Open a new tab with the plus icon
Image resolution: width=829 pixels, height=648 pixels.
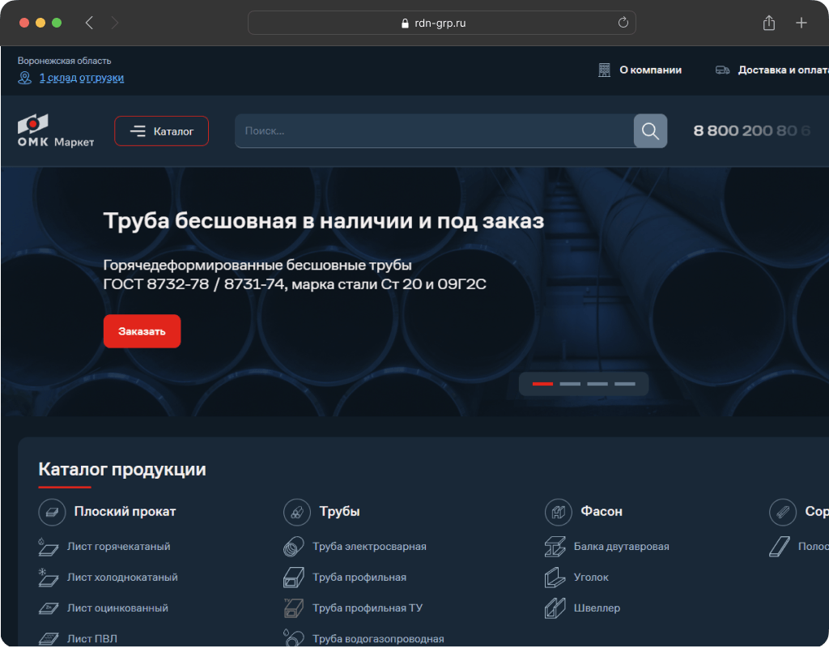[x=801, y=23]
